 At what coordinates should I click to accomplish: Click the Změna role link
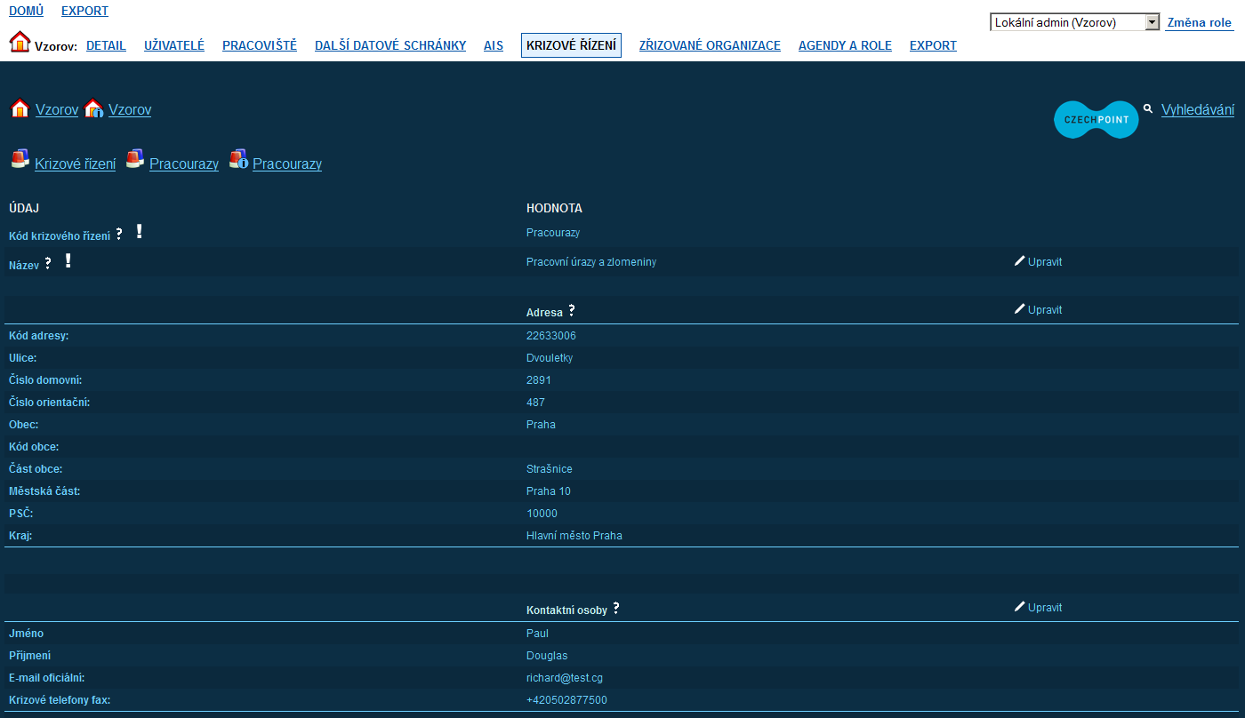click(1200, 23)
